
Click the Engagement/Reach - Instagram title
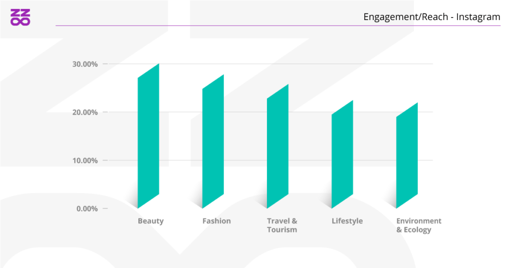(431, 17)
